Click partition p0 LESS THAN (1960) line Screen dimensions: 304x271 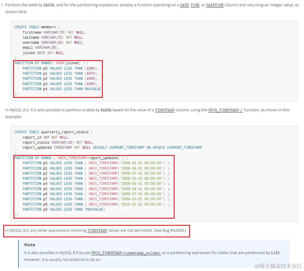point(61,68)
